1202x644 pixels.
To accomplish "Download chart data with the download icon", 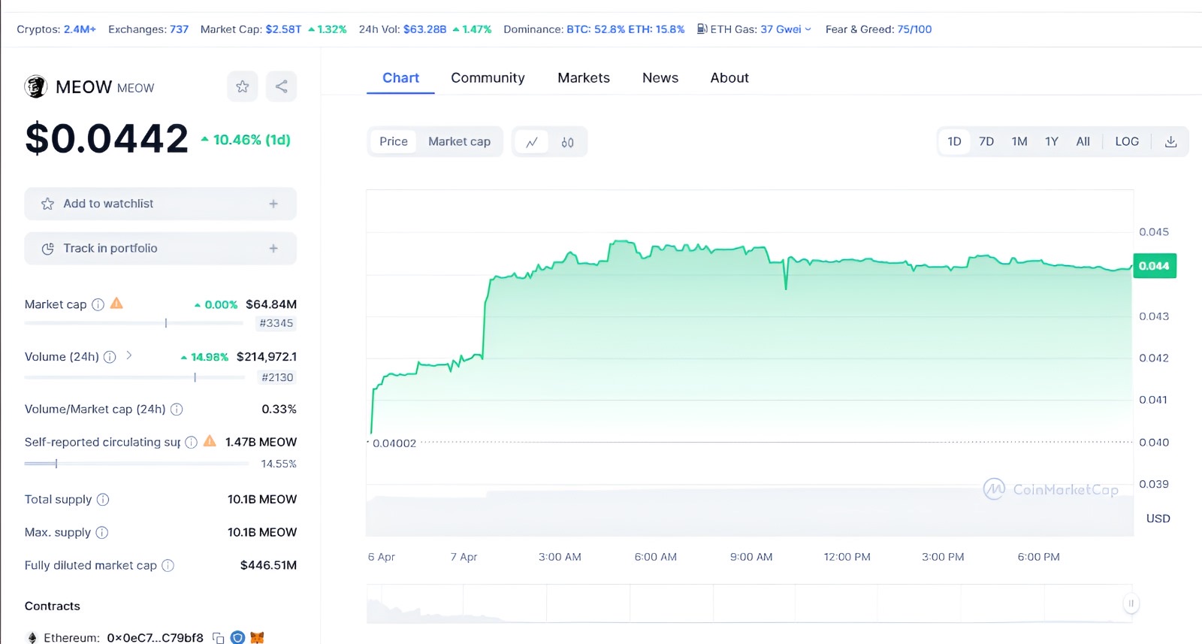I will pos(1170,141).
